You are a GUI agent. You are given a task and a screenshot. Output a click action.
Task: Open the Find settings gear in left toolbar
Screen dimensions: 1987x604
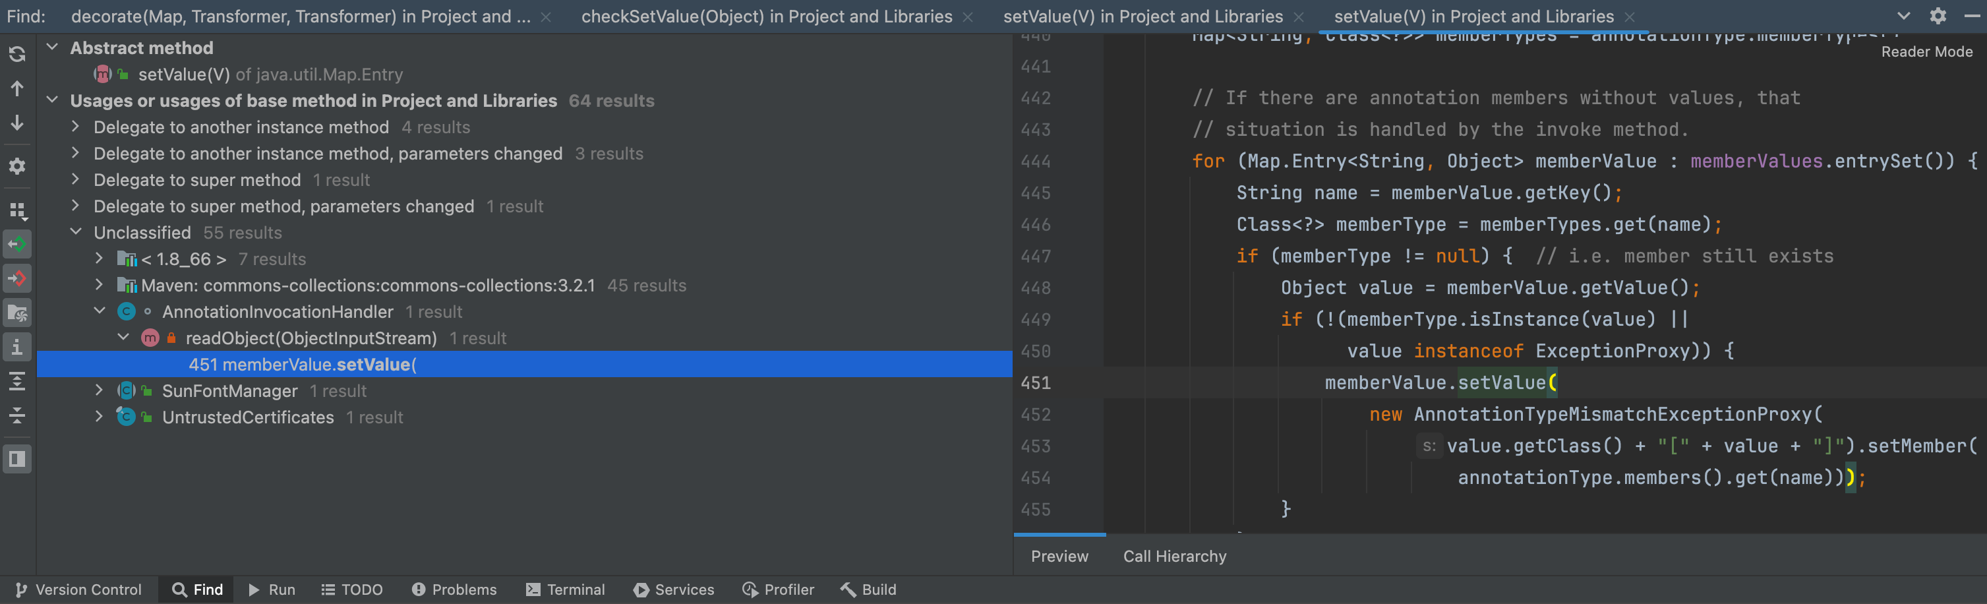tap(17, 166)
